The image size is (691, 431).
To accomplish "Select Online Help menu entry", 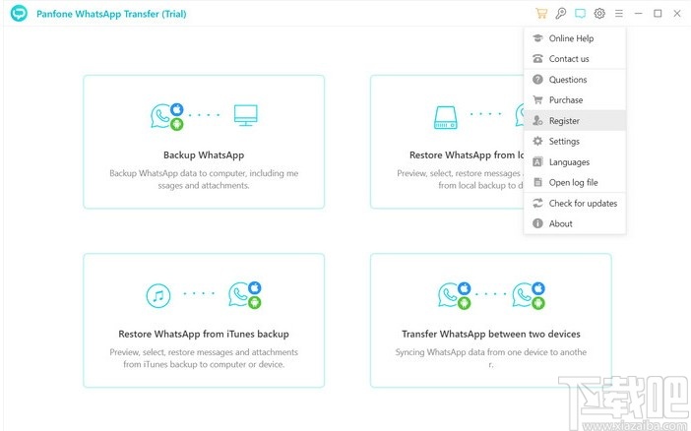I will 575,38.
